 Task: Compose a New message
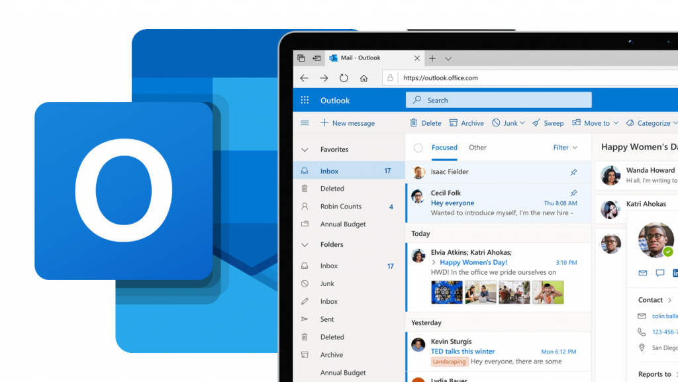[348, 123]
